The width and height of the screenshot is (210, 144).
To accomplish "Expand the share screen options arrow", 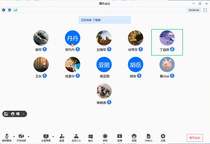I will coord(53,136).
